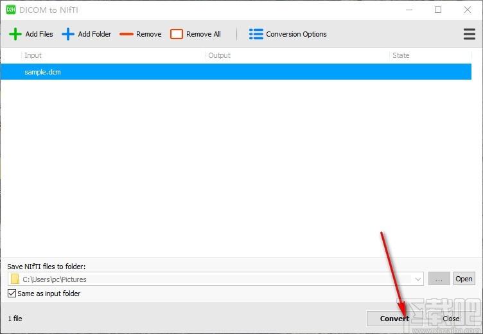483x334 pixels.
Task: Click the Open folder button
Action: tap(464, 279)
